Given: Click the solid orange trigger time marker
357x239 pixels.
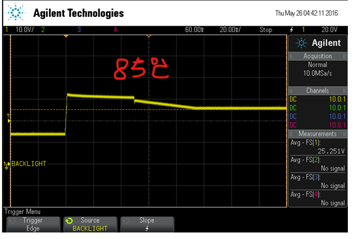Looking at the screenshot, I should (x=66, y=36).
